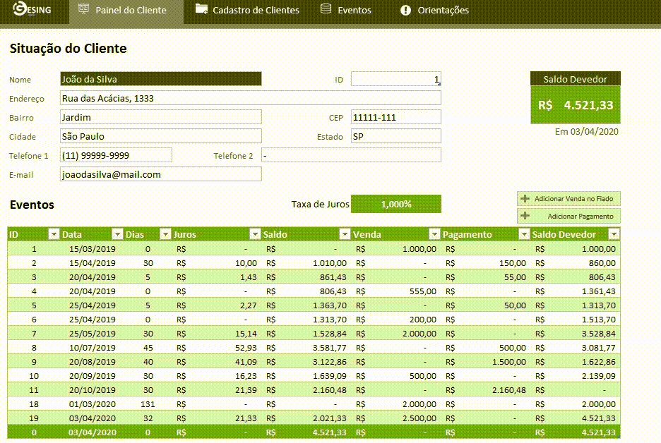This screenshot has width=661, height=443.
Task: Open the Data column filter dropdown
Action: tap(117, 234)
